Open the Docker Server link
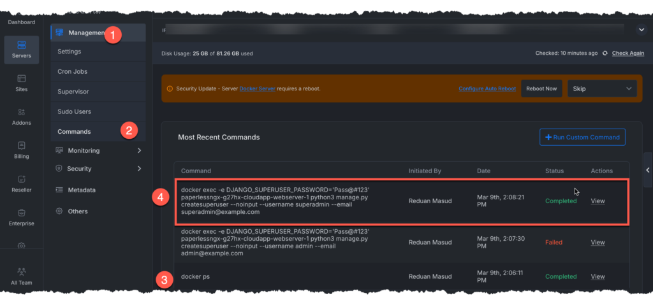 click(257, 89)
